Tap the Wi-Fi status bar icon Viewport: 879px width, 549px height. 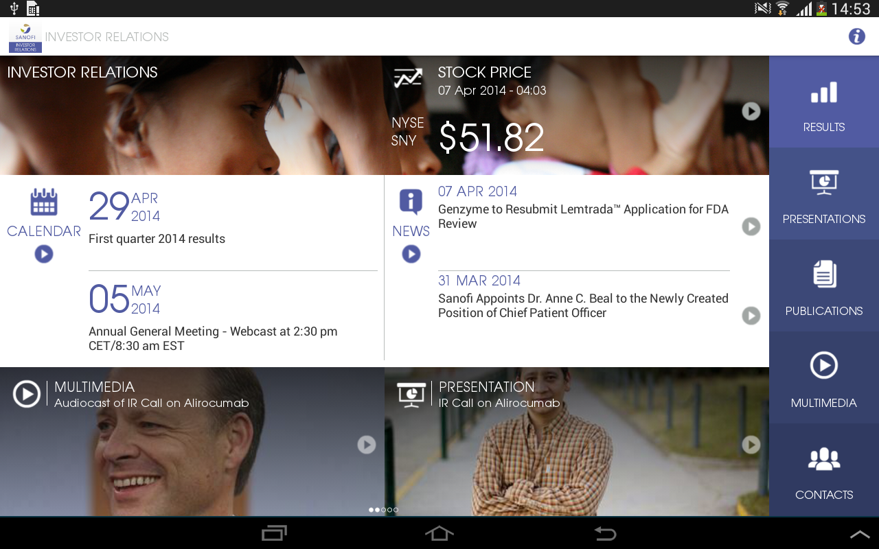click(x=783, y=8)
